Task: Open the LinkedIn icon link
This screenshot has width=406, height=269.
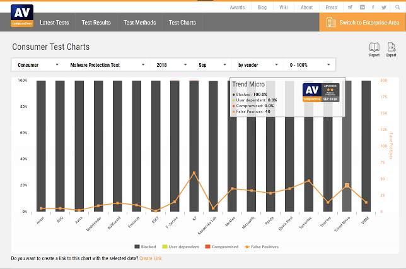Action: click(x=362, y=7)
